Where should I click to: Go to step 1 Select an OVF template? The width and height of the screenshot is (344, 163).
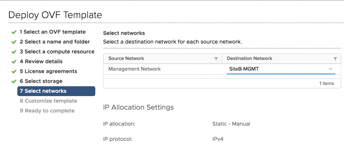(x=53, y=32)
